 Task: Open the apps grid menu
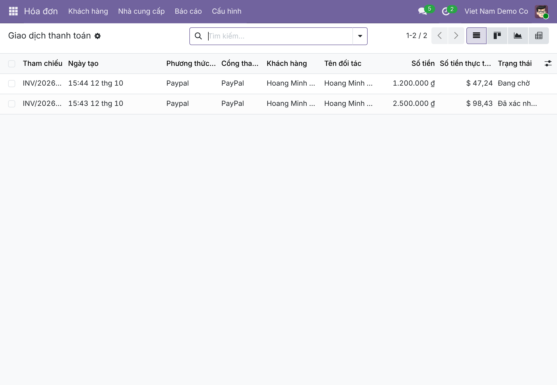click(x=13, y=11)
